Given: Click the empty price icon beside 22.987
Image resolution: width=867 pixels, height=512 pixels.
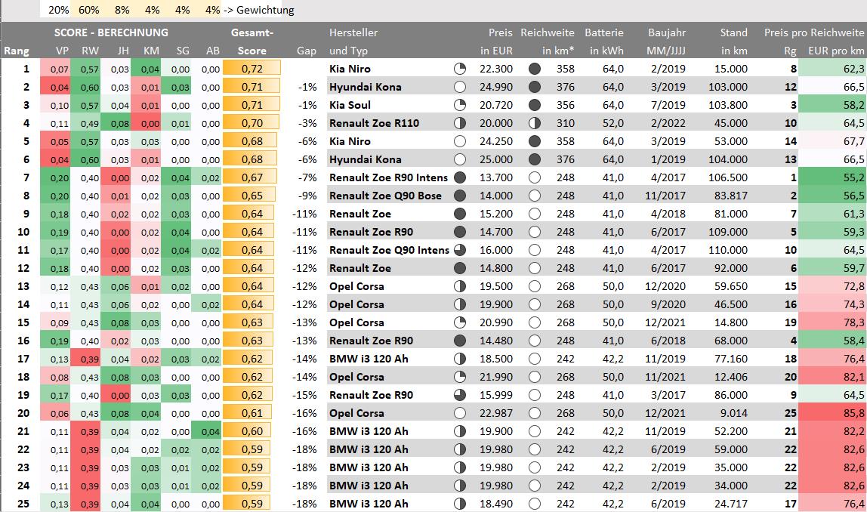Looking at the screenshot, I should tap(459, 413).
